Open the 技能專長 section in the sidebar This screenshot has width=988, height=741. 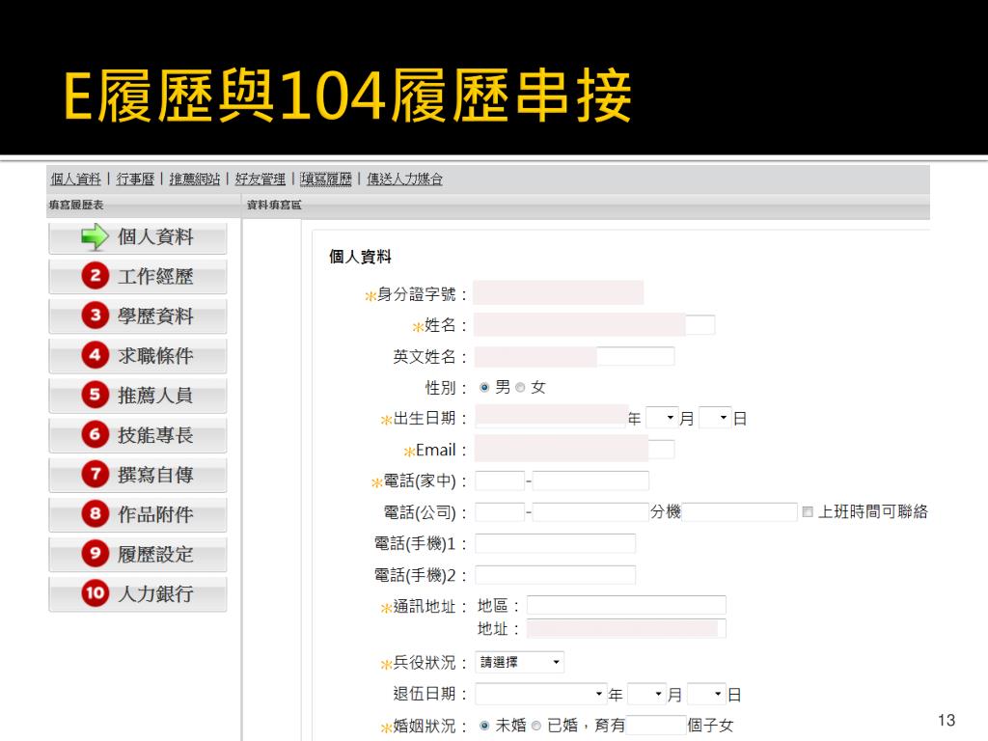pyautogui.click(x=137, y=435)
